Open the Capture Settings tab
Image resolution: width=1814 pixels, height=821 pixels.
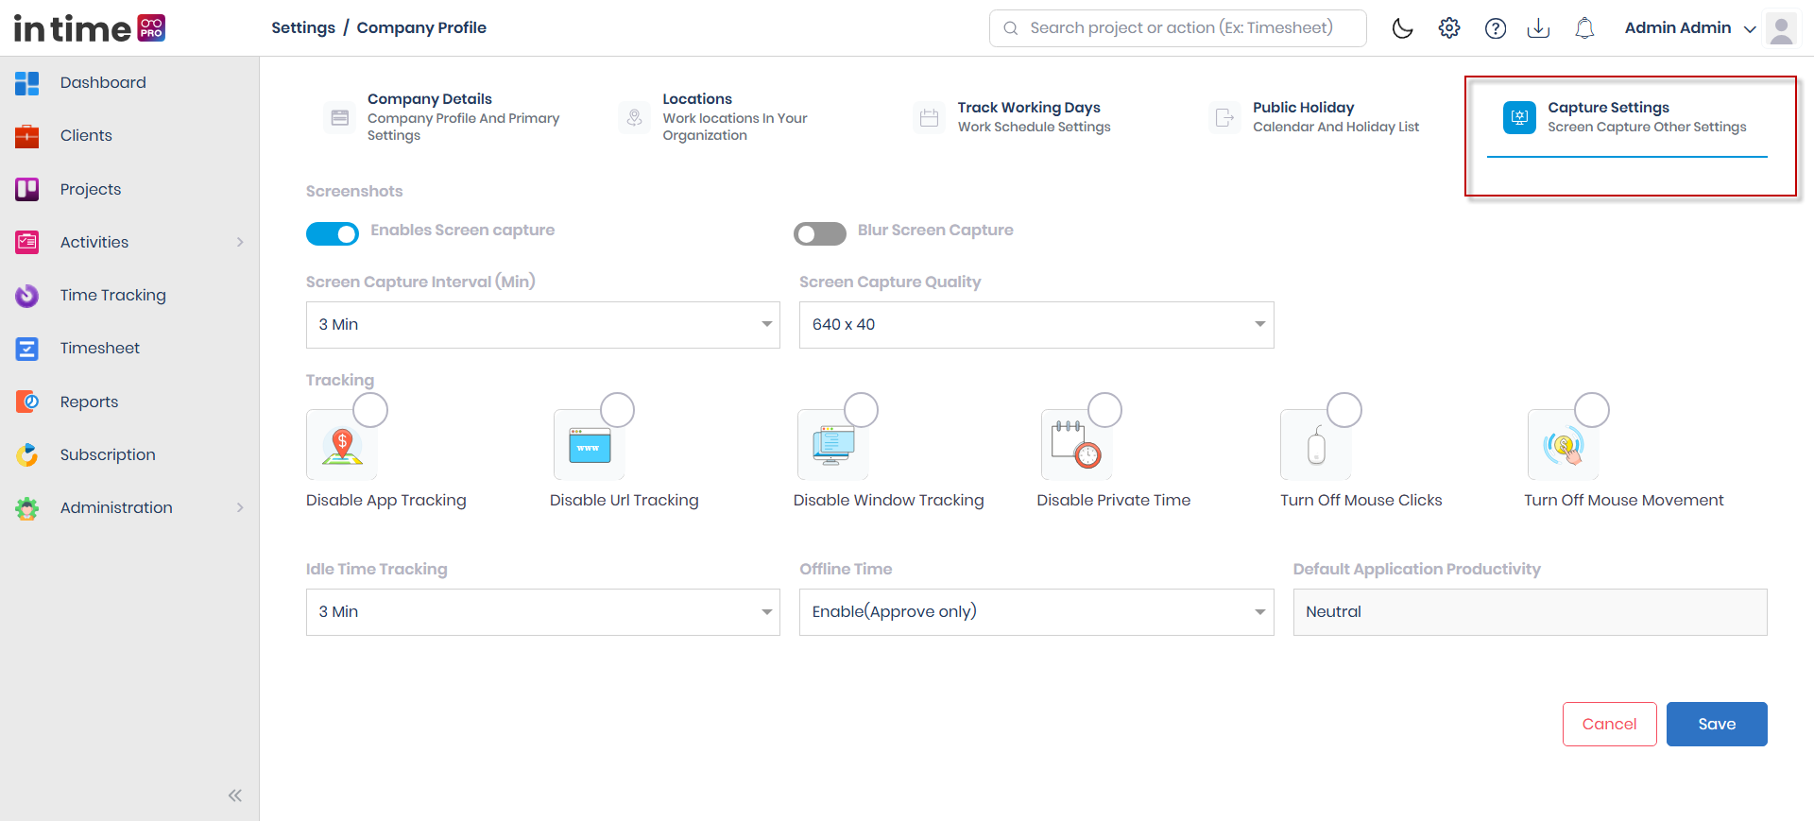pyautogui.click(x=1627, y=118)
